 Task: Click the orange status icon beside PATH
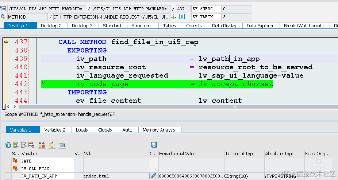[x=15, y=161]
